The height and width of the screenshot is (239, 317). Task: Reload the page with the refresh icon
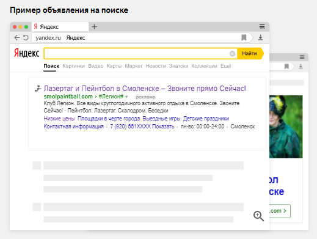tap(26, 38)
